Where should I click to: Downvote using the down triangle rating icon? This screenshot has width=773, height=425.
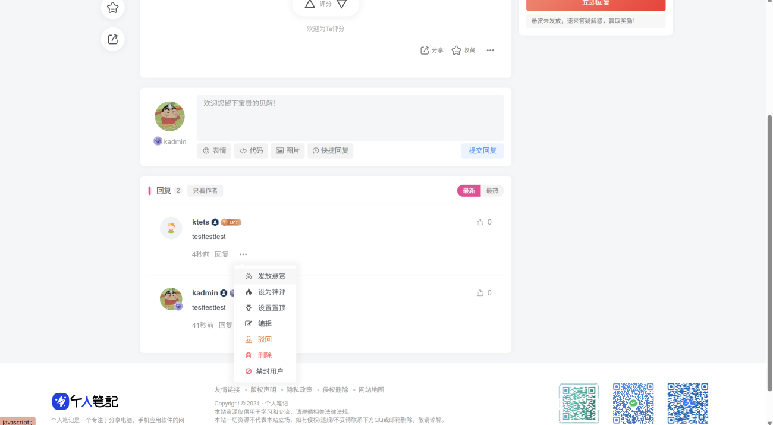point(341,4)
